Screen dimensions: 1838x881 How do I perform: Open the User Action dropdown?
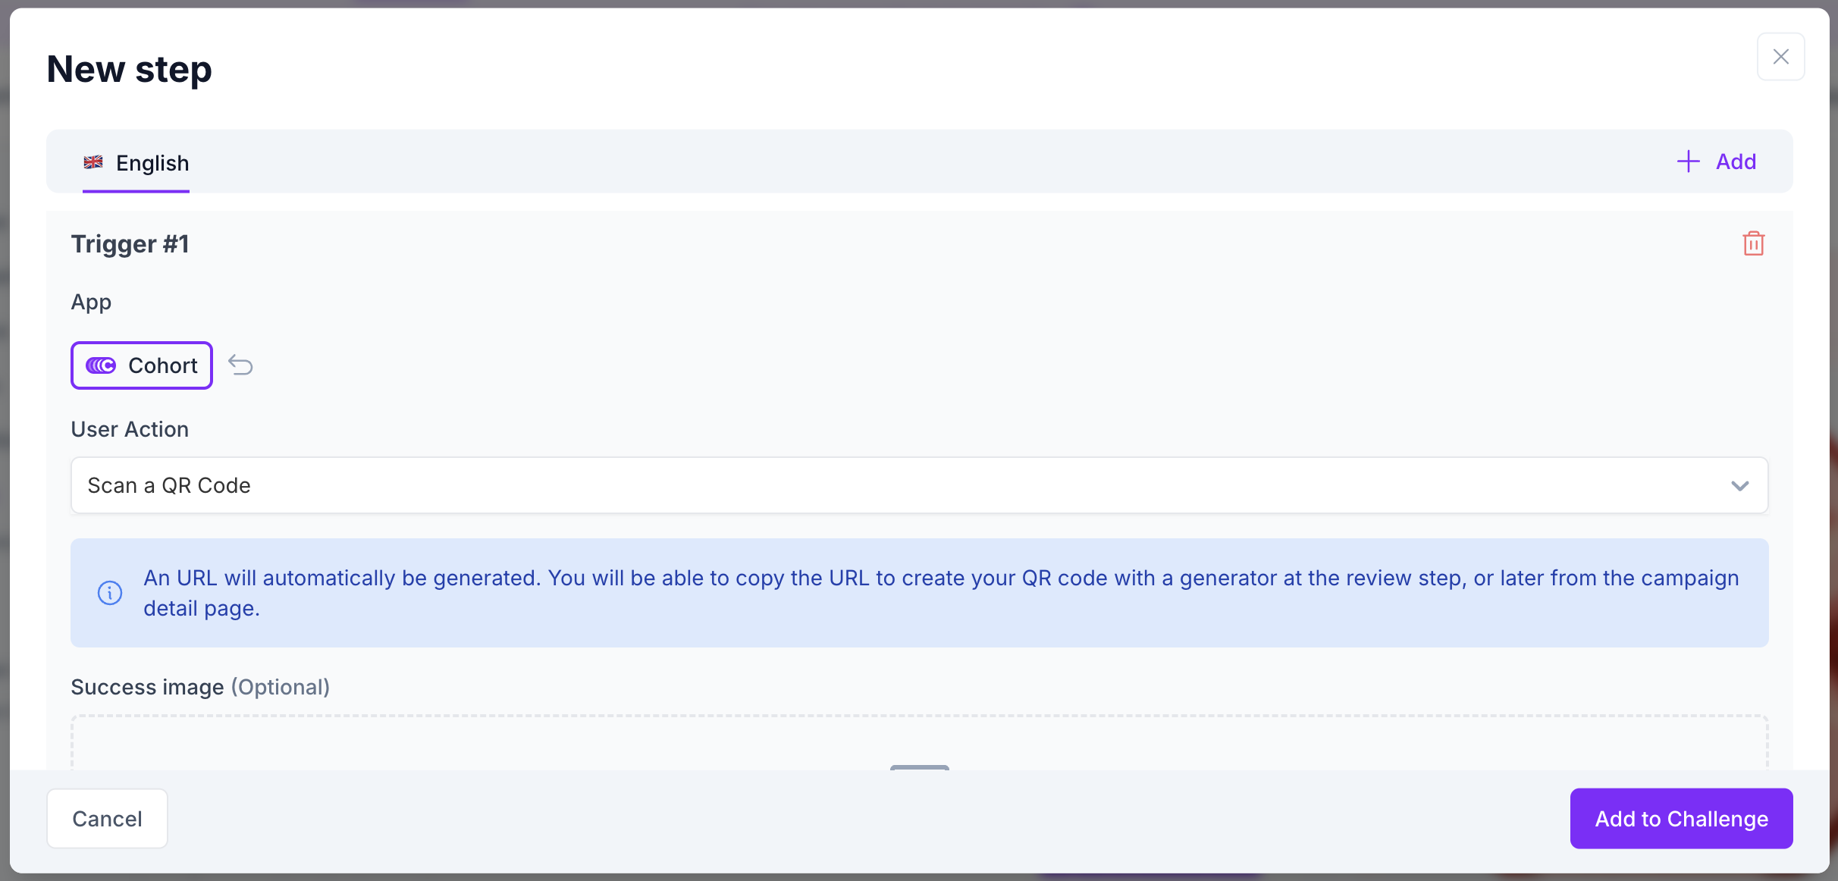(x=919, y=485)
